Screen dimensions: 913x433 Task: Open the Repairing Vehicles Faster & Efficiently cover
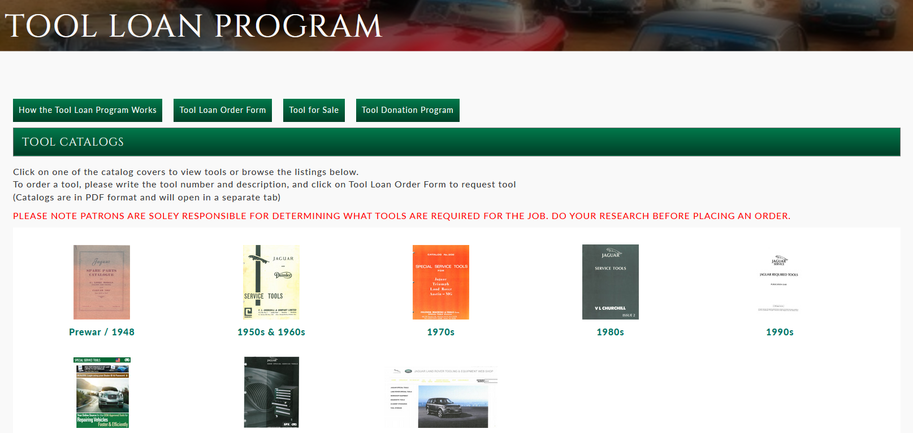(102, 392)
